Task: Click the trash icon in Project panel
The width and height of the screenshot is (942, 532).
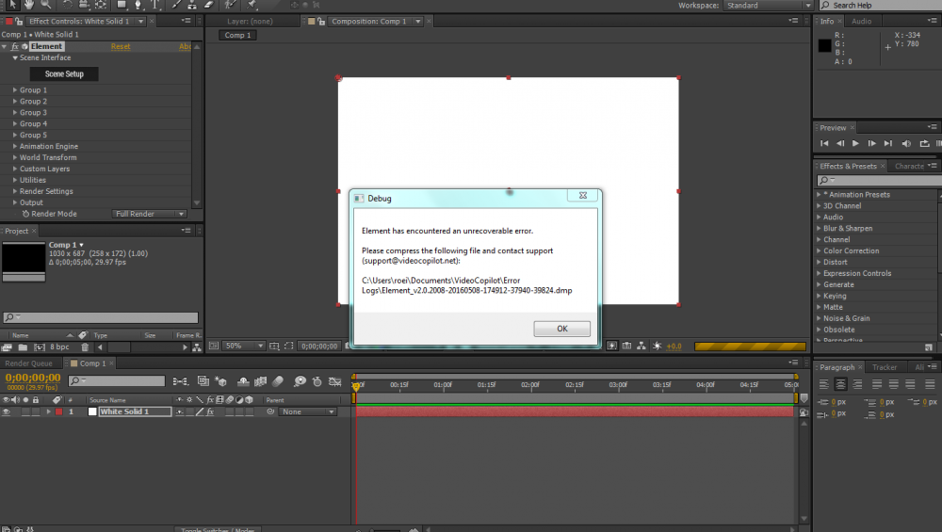Action: point(85,347)
